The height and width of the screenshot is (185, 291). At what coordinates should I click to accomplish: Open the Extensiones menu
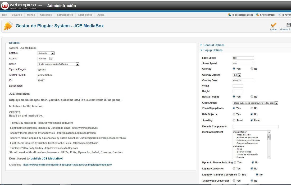[x=85, y=15]
